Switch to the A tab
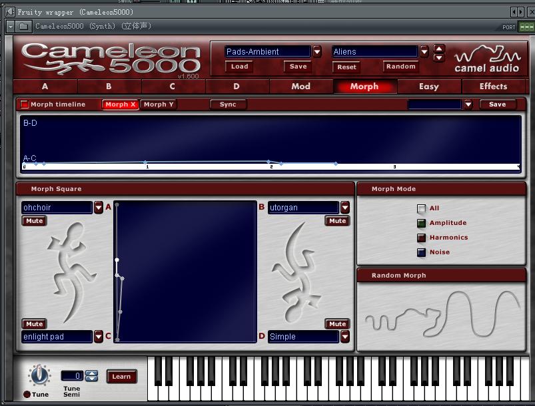 (45, 87)
